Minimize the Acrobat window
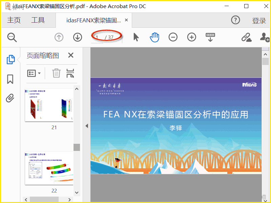Viewport: 271px width, 203px height. tap(227, 6)
